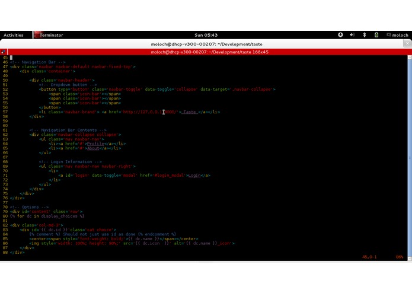Open the Universal Access accessibility icon menu

(340, 34)
